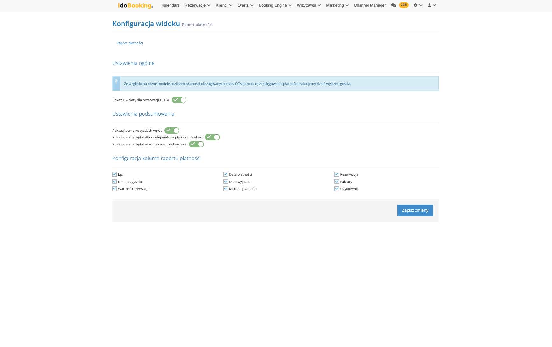Open the user account icon menu
Screen dimensions: 552x347
pyautogui.click(x=431, y=5)
